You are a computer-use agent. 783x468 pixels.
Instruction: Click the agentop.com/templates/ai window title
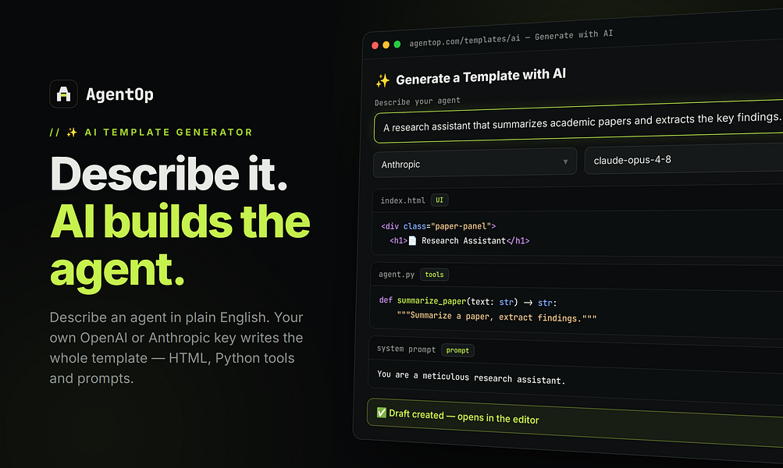pyautogui.click(x=511, y=38)
